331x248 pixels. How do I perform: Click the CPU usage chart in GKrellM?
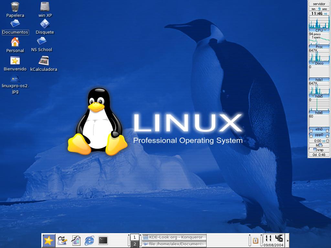(x=319, y=22)
